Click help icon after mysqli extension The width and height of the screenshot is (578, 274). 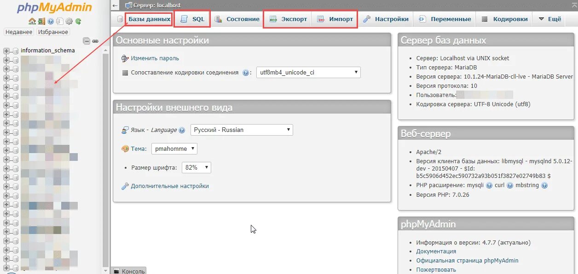(x=489, y=185)
